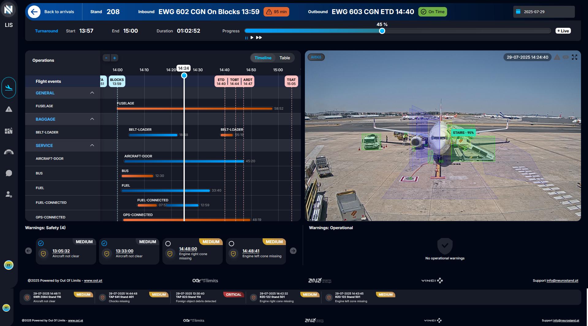588x326 pixels.
Task: Open the flights airplane sidebar icon
Action: (x=9, y=88)
